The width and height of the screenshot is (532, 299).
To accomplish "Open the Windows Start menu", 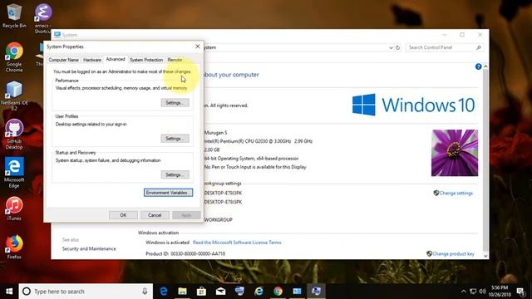I will point(9,292).
